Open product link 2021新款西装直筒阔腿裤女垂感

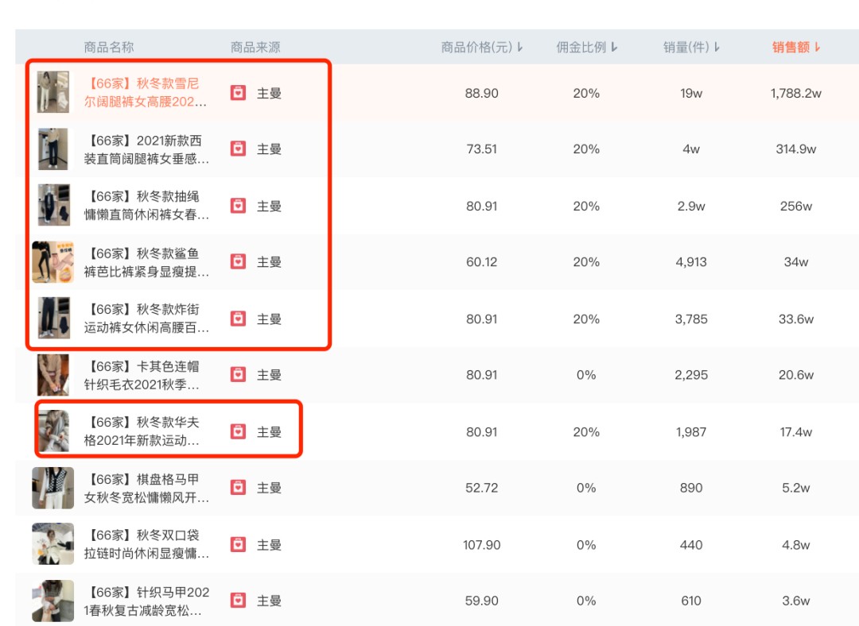pos(146,149)
